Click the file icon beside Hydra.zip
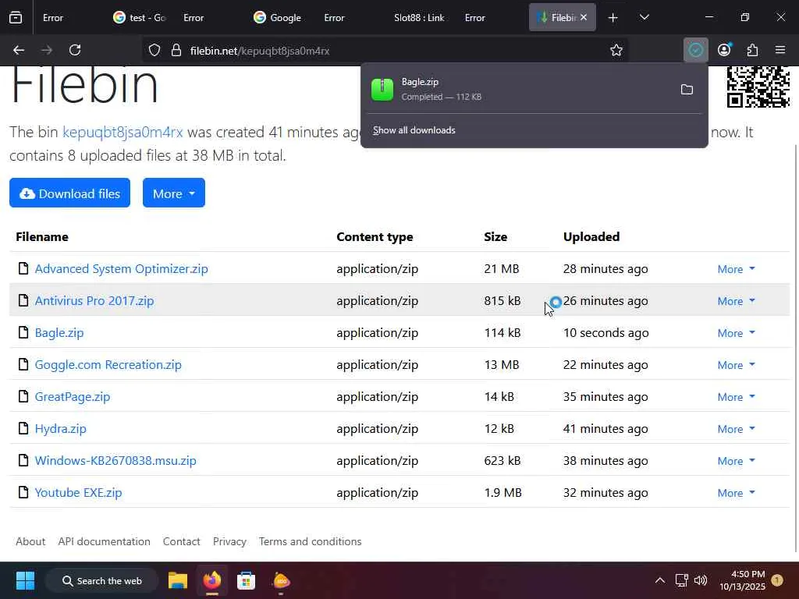 coord(23,428)
